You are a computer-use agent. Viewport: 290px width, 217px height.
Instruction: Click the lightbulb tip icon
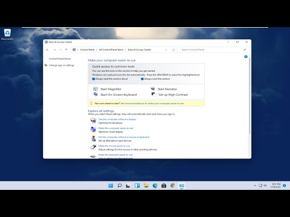91,103
